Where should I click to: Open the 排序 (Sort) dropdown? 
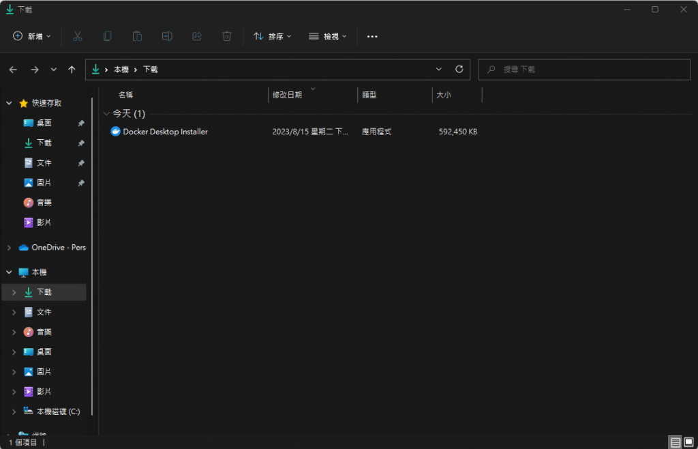point(273,36)
